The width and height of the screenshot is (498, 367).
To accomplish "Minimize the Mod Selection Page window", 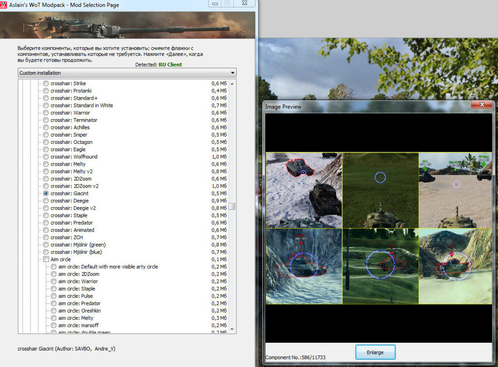I will 215,3.
